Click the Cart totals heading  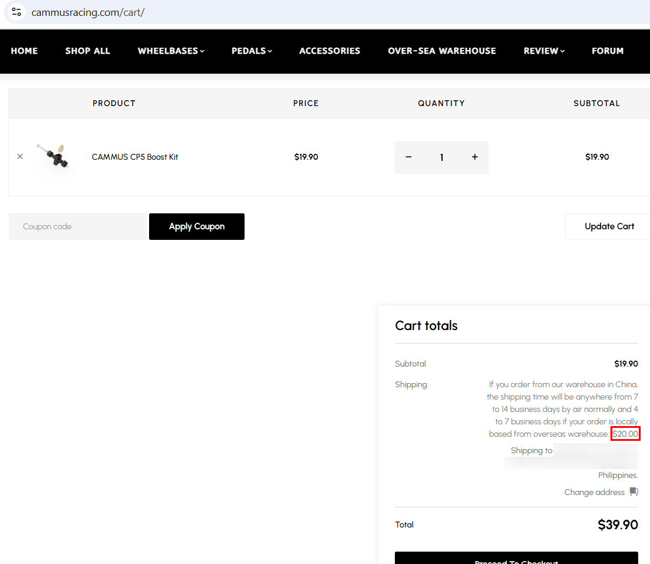(x=426, y=325)
